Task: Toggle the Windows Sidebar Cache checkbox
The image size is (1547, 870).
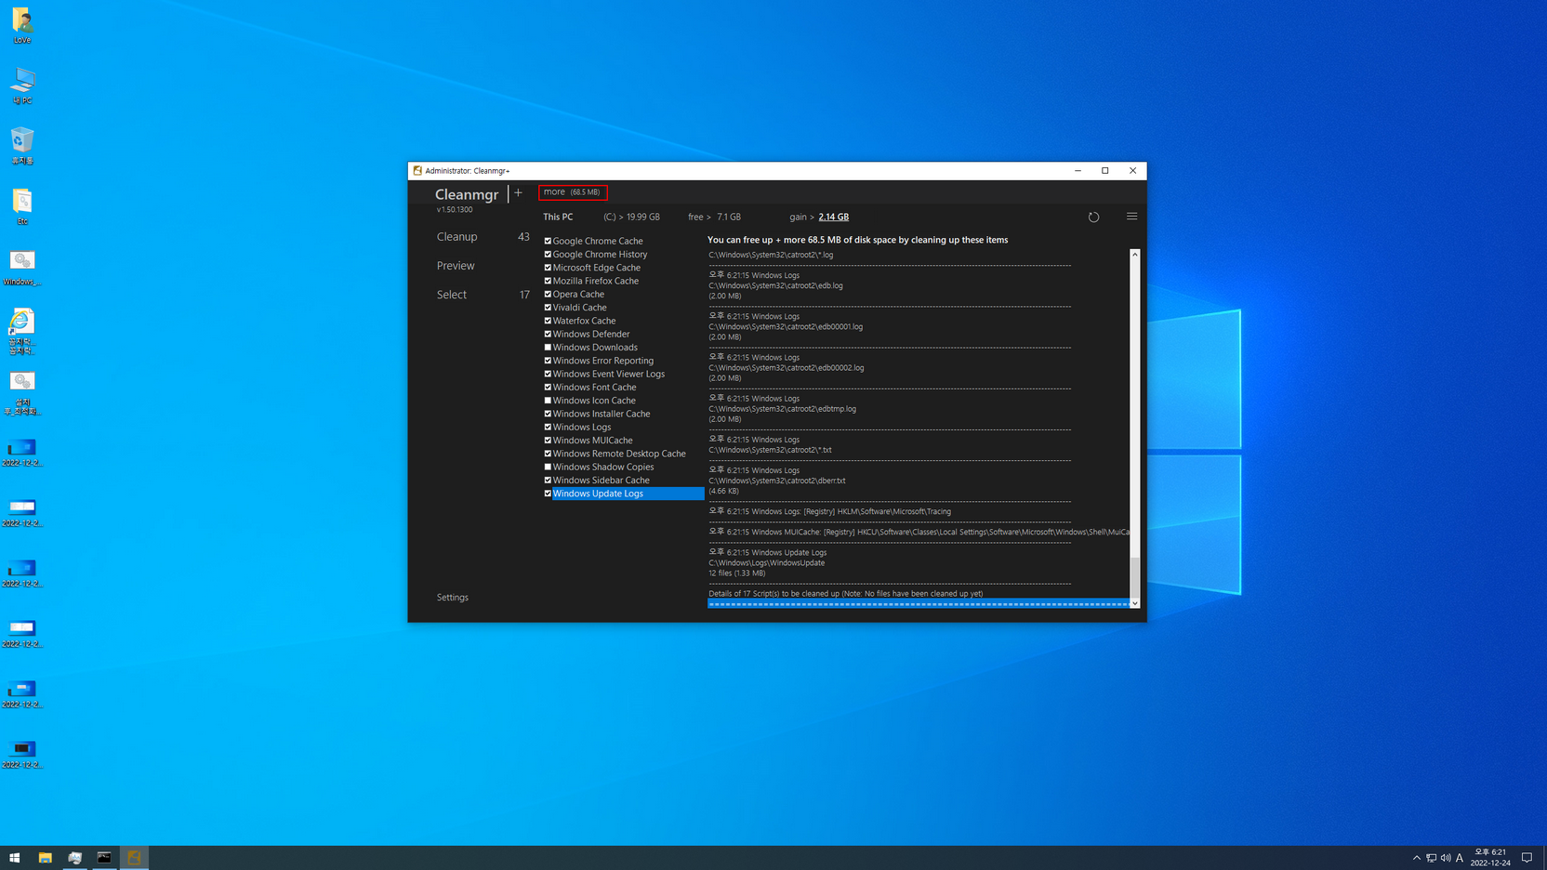Action: pyautogui.click(x=548, y=481)
